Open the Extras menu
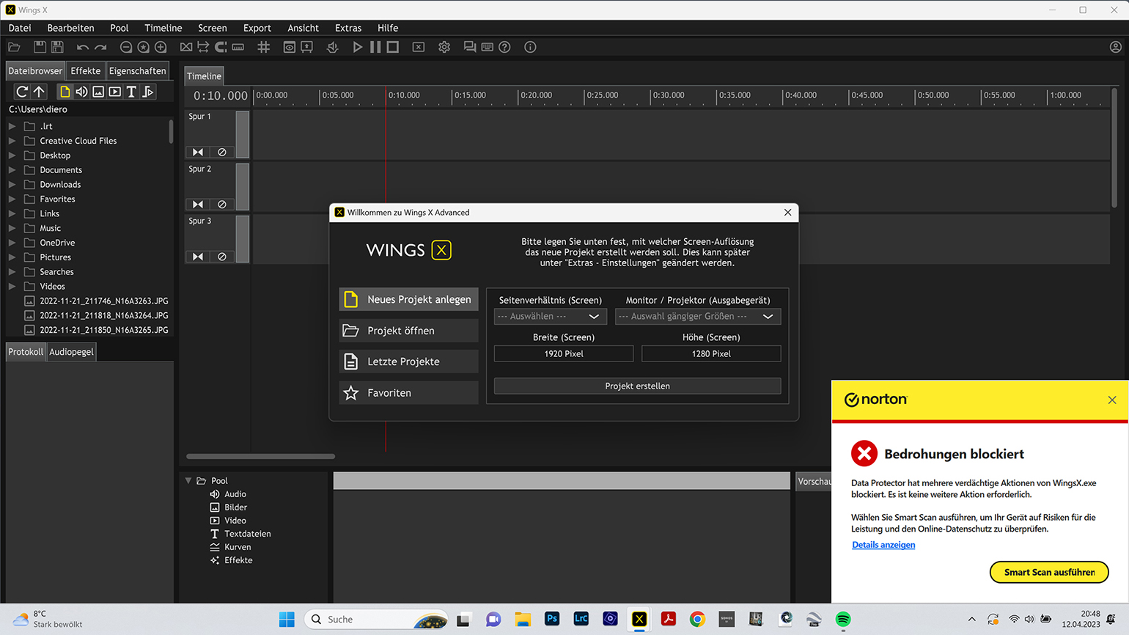This screenshot has height=635, width=1129. coord(347,28)
